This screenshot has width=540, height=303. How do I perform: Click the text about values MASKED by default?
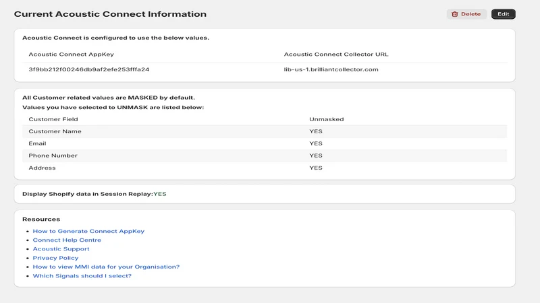pos(109,98)
